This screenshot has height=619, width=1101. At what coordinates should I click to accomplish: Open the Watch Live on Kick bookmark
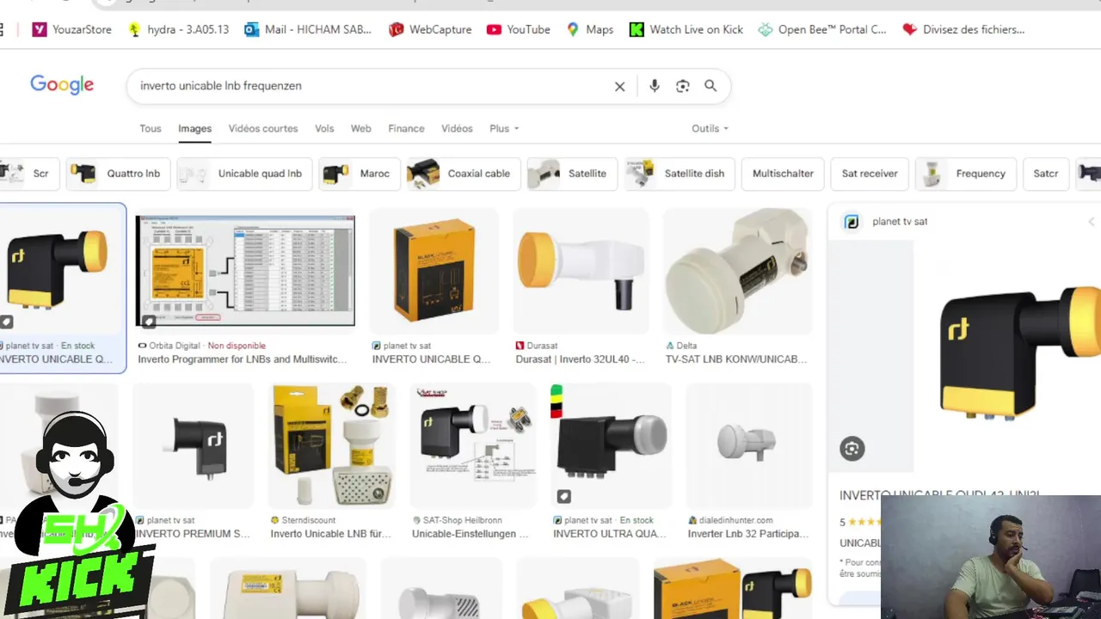click(x=686, y=29)
